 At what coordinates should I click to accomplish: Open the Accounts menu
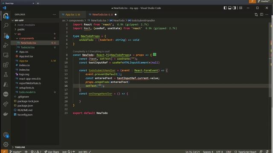6,135
